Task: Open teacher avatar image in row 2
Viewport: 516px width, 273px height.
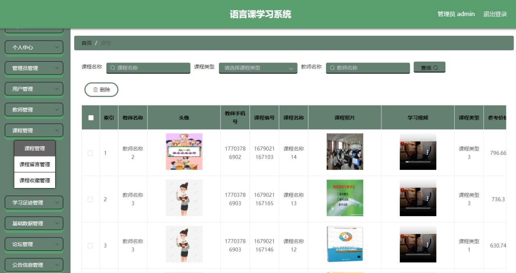Action: tap(184, 198)
